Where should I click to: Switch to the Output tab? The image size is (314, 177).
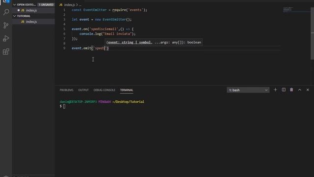(83, 90)
